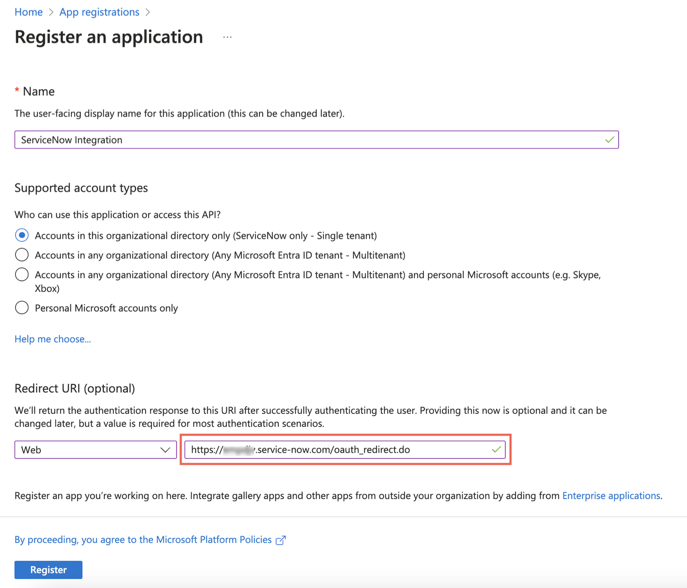Focus the application Name input field

coord(316,140)
